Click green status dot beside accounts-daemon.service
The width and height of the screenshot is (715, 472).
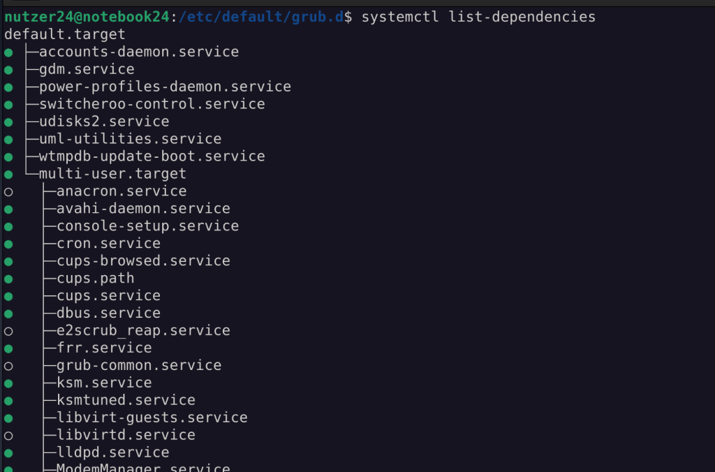coord(8,53)
